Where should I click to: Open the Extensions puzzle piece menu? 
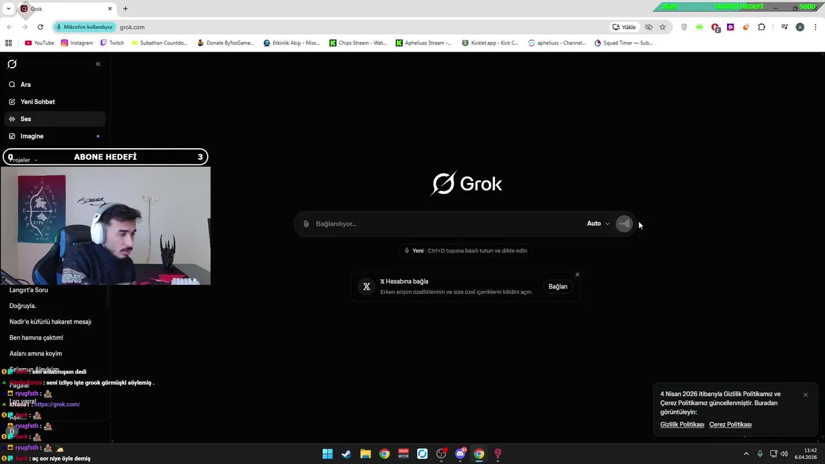762,27
